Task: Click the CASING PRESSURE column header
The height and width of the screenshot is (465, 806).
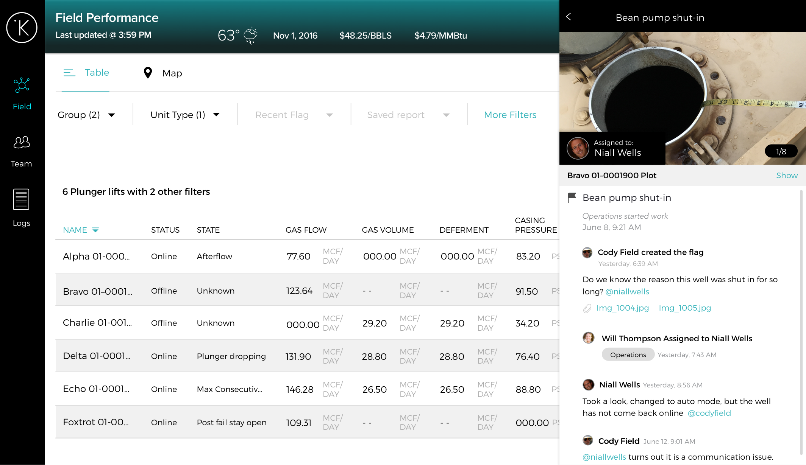Action: click(536, 225)
